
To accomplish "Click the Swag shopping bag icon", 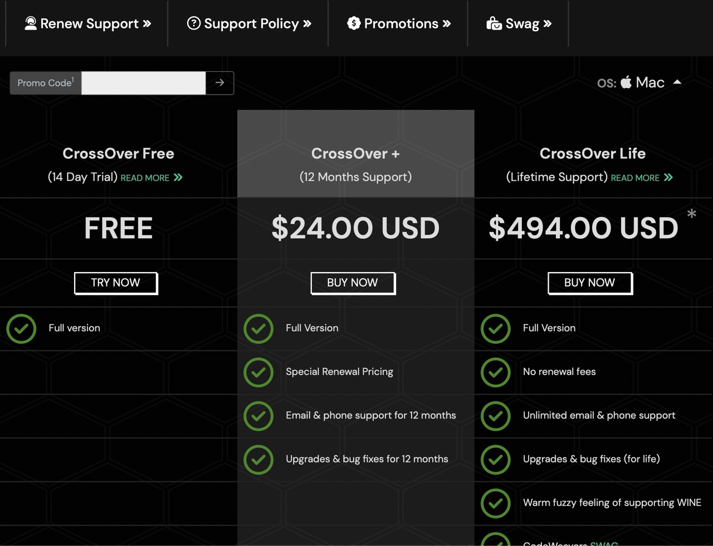I will coord(494,23).
